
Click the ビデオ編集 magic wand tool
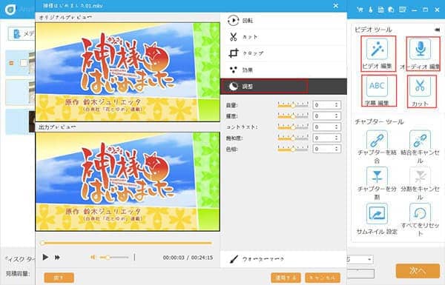click(x=378, y=54)
